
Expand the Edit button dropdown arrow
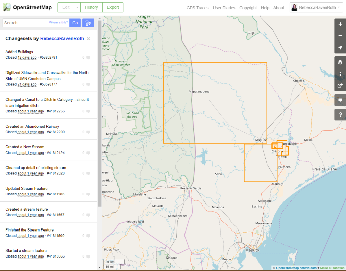click(x=77, y=7)
